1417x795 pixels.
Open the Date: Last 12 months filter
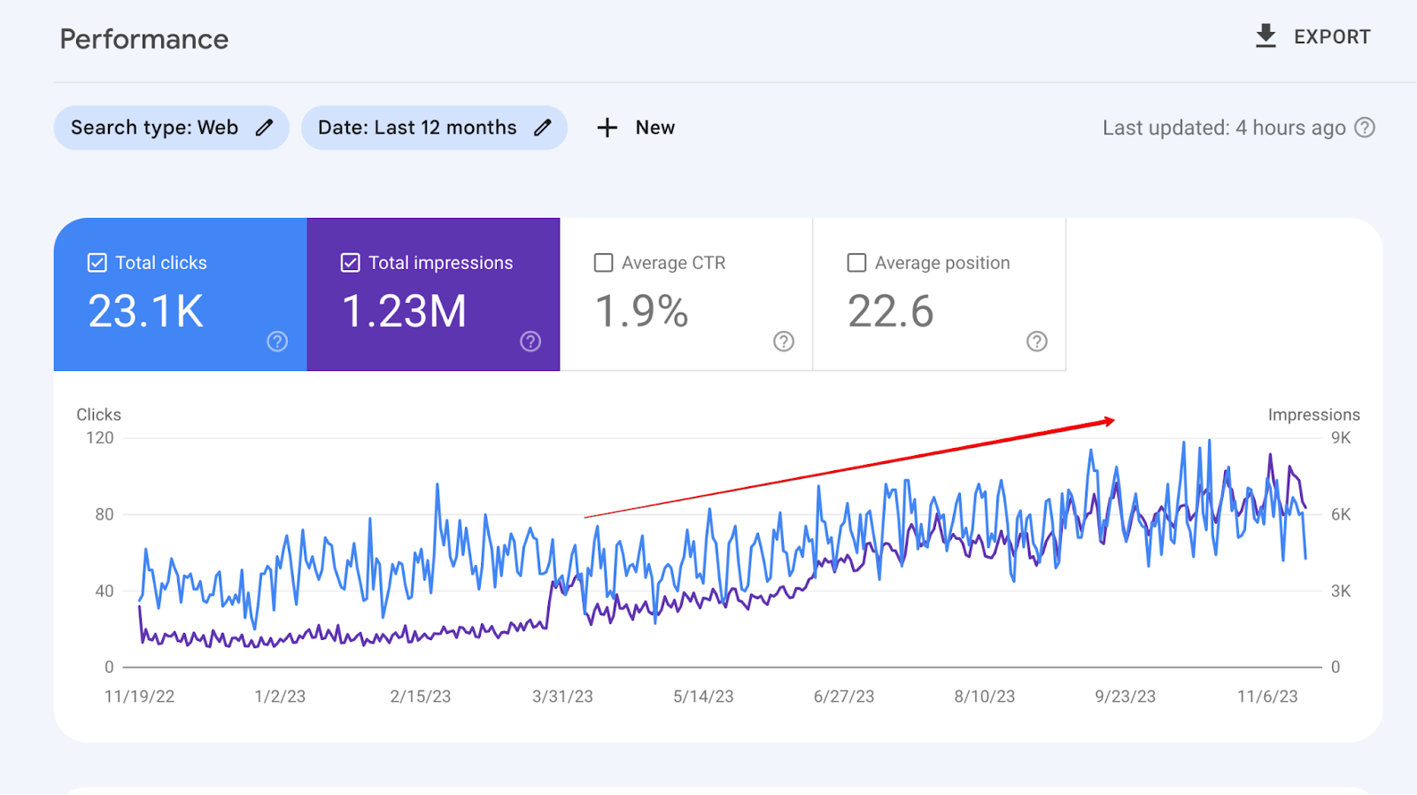434,127
